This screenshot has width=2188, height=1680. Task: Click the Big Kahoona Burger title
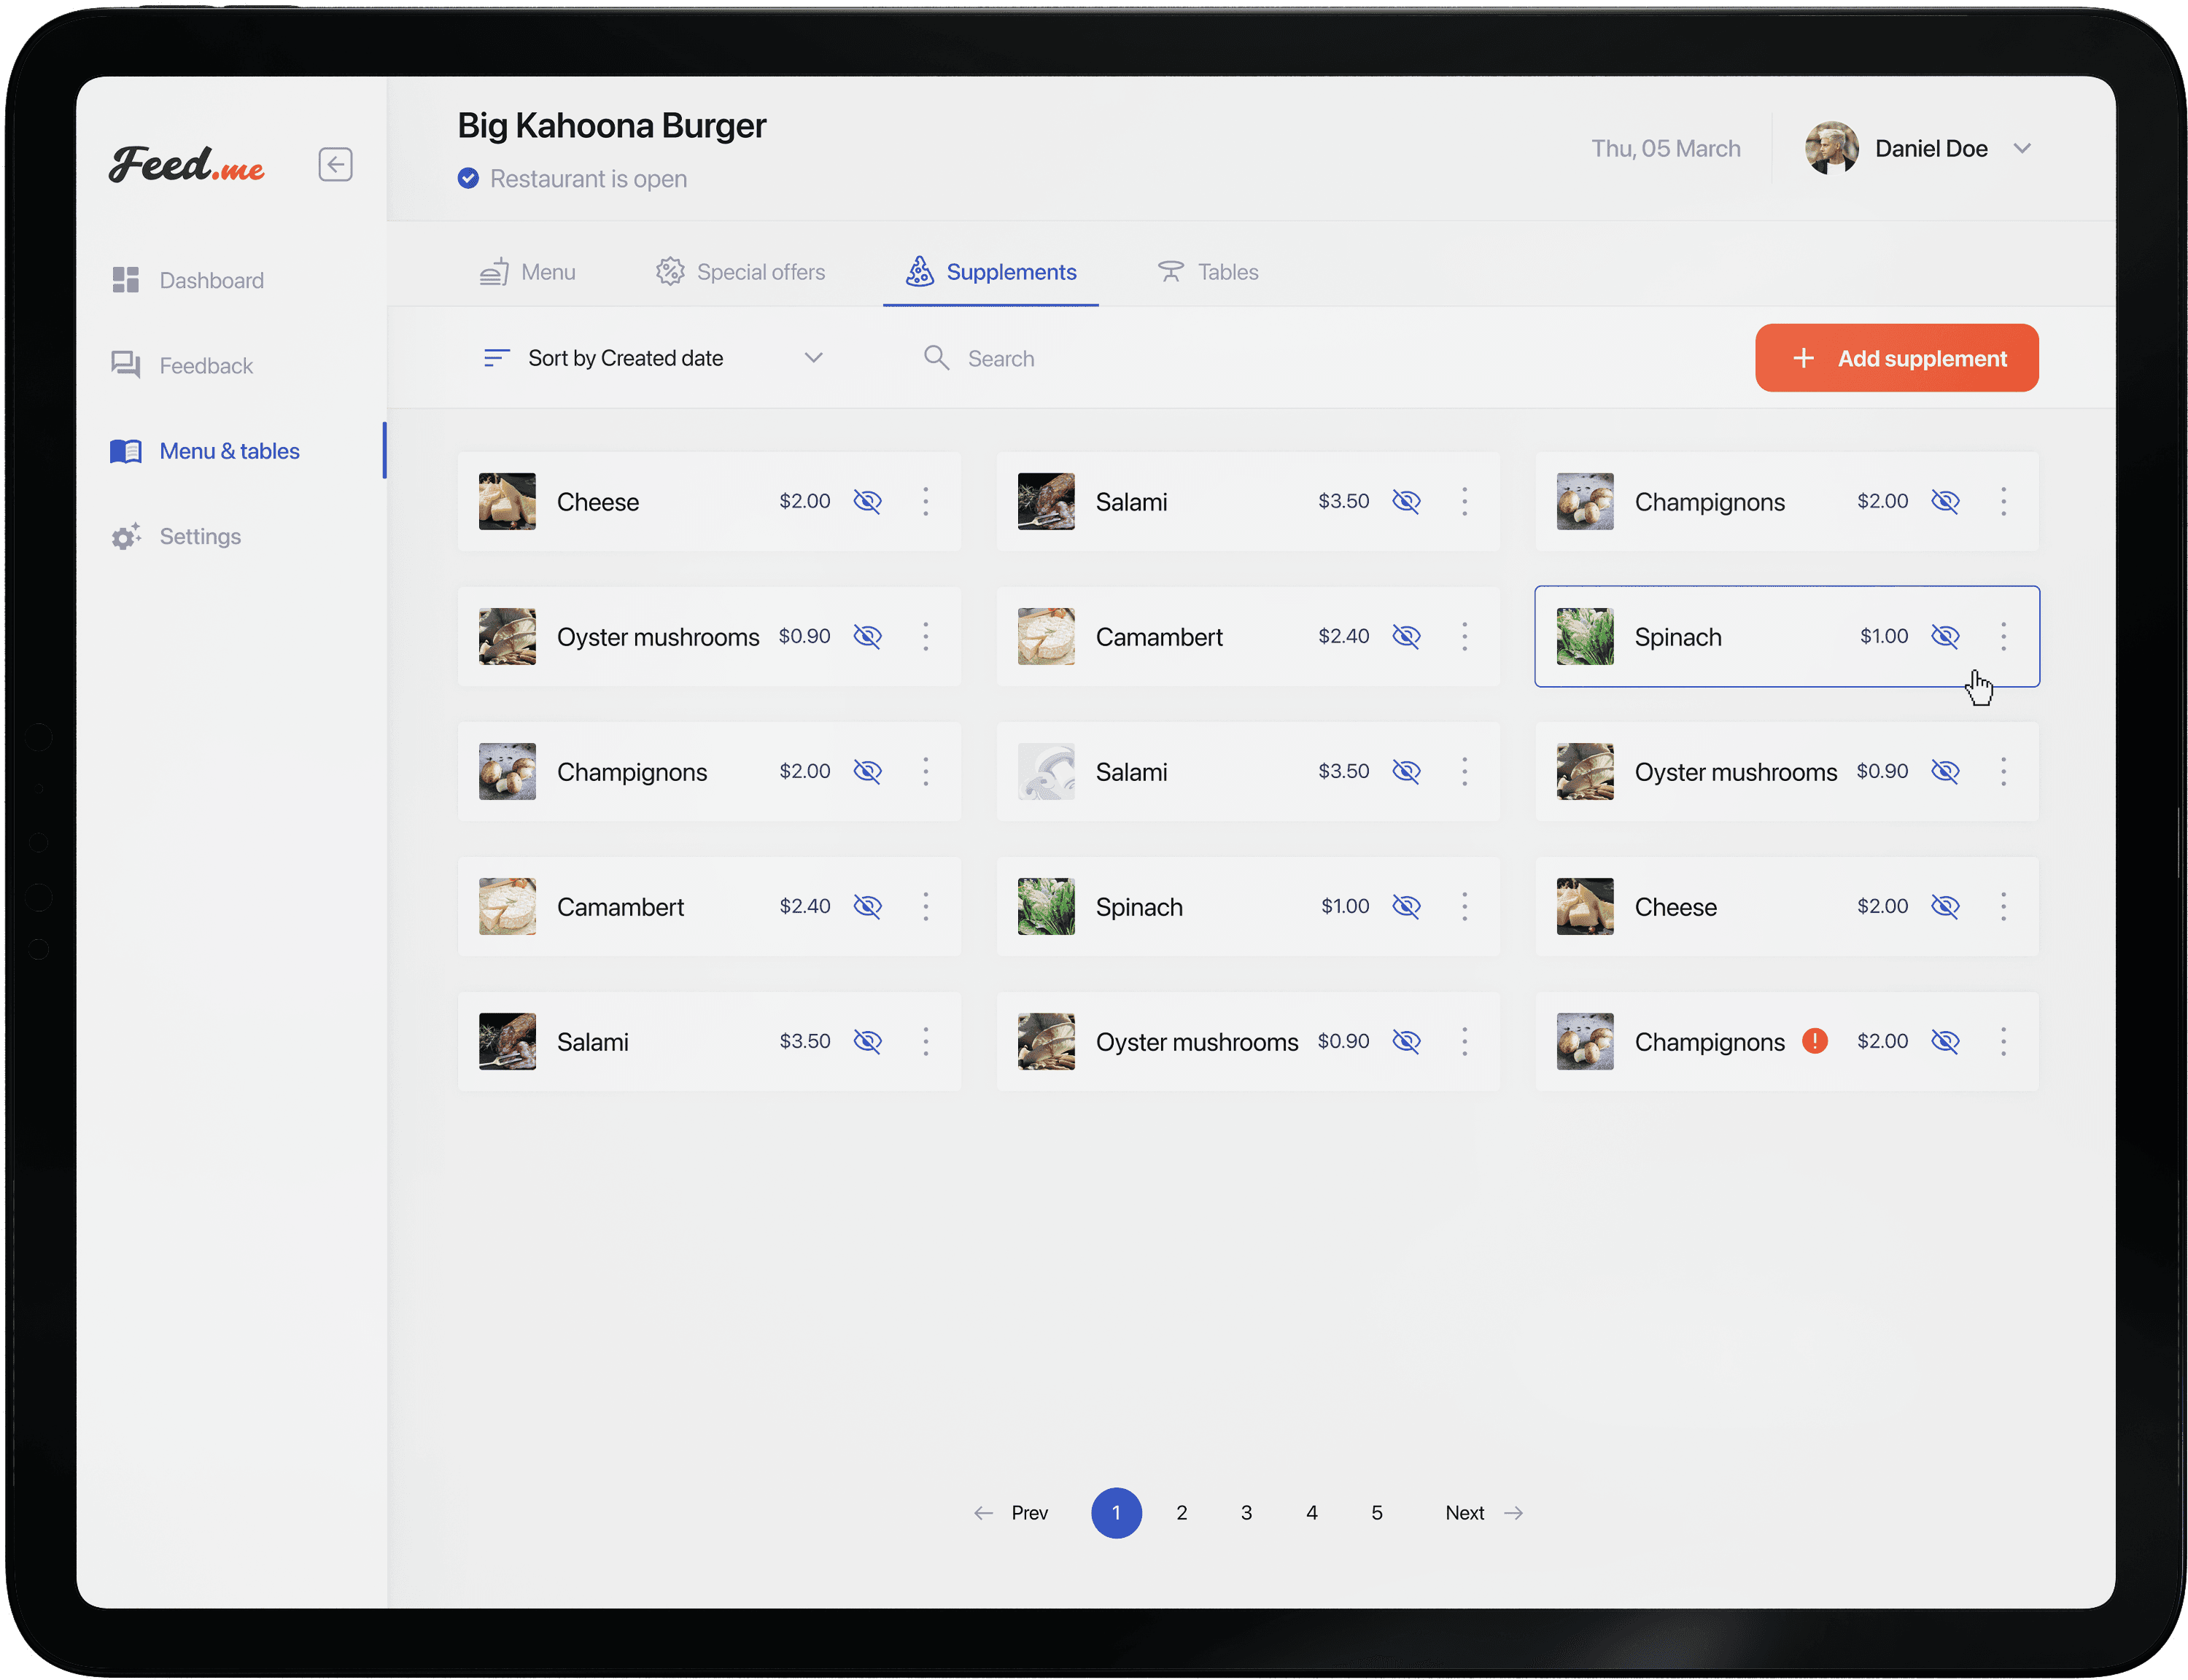click(611, 125)
